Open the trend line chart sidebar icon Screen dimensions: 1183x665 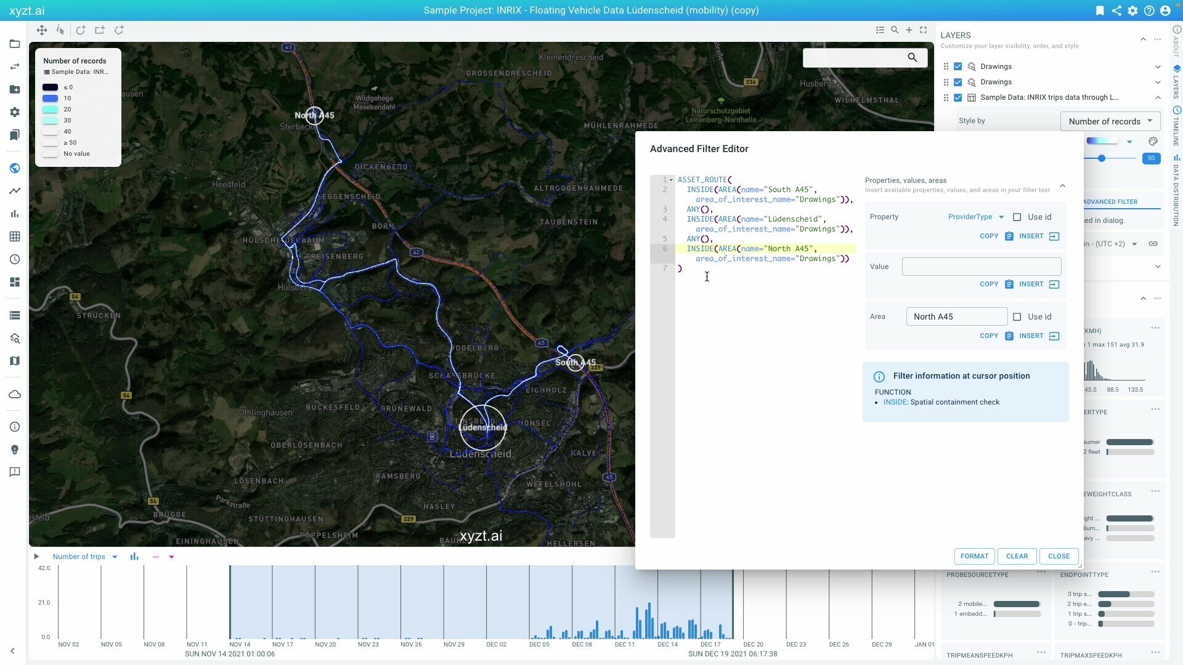(15, 191)
